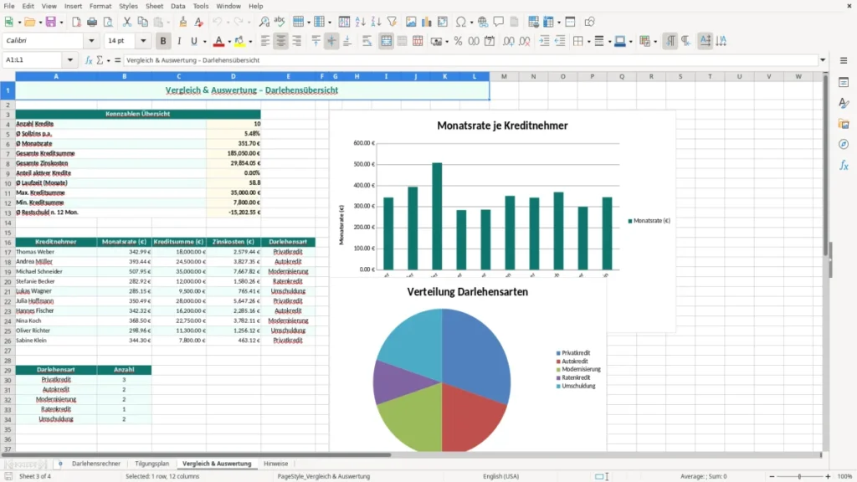Format as percent icon
Viewport: 857px width, 482px height.
coord(458,41)
